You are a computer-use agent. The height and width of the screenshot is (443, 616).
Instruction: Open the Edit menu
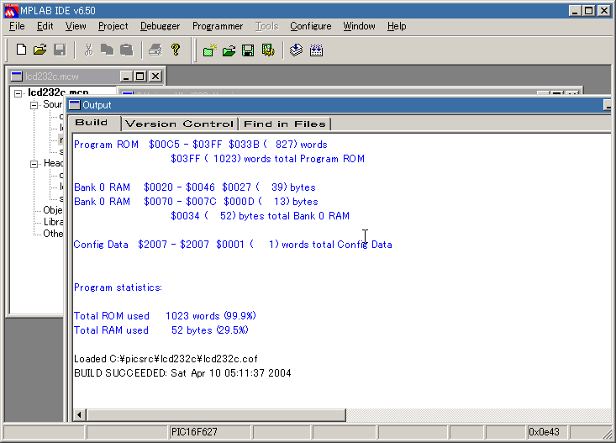pyautogui.click(x=45, y=26)
